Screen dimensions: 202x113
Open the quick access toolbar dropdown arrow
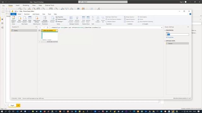[x=18, y=11]
